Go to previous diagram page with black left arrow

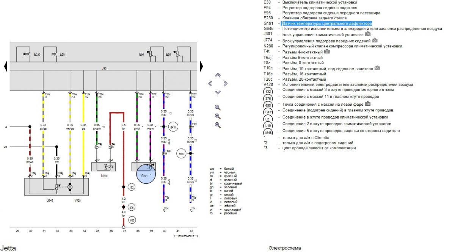(x=5, y=66)
